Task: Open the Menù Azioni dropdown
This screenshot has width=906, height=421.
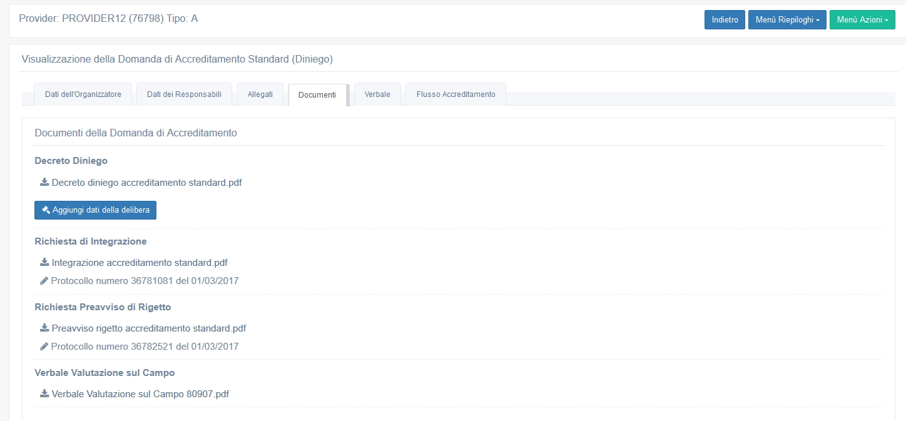Action: coord(862,20)
